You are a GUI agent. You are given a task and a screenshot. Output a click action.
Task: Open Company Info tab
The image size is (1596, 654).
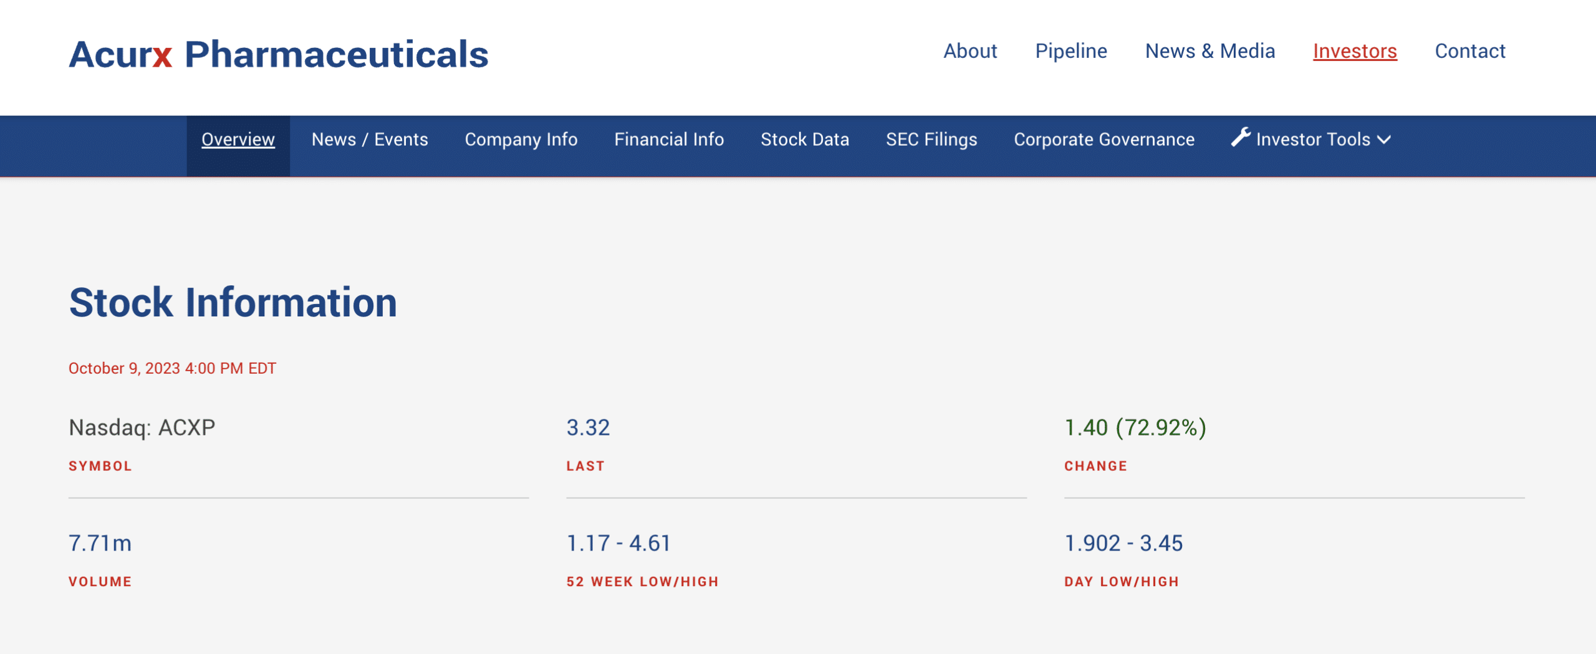coord(521,140)
